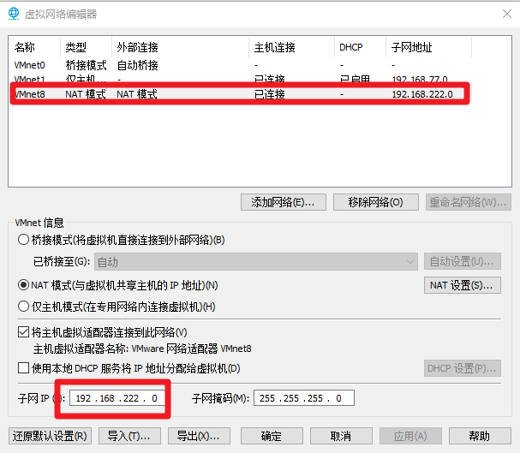Viewport: 520px width, 453px height.
Task: Enable 使用本地 DHCP 服务 checkbox
Action: pyautogui.click(x=23, y=368)
